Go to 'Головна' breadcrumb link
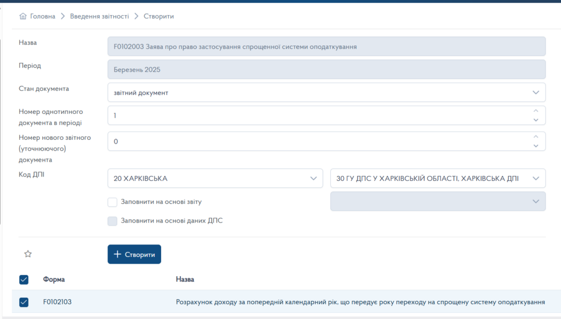 [43, 16]
